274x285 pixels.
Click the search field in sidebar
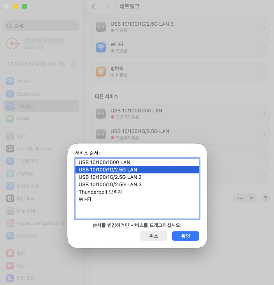pos(42,26)
